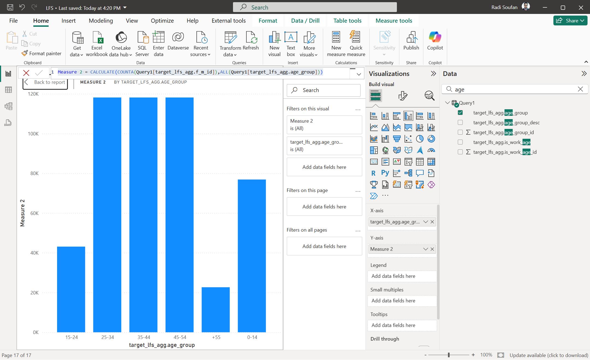Click the Refresh queries icon

(x=251, y=41)
